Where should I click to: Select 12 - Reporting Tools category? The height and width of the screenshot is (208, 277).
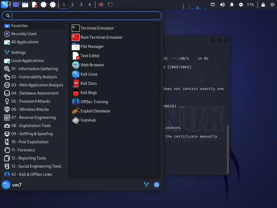pyautogui.click(x=34, y=158)
